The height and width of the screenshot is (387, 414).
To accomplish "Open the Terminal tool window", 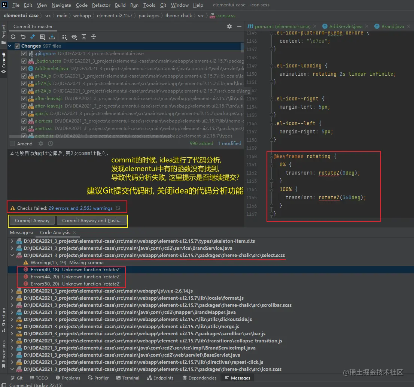I will point(128,378).
